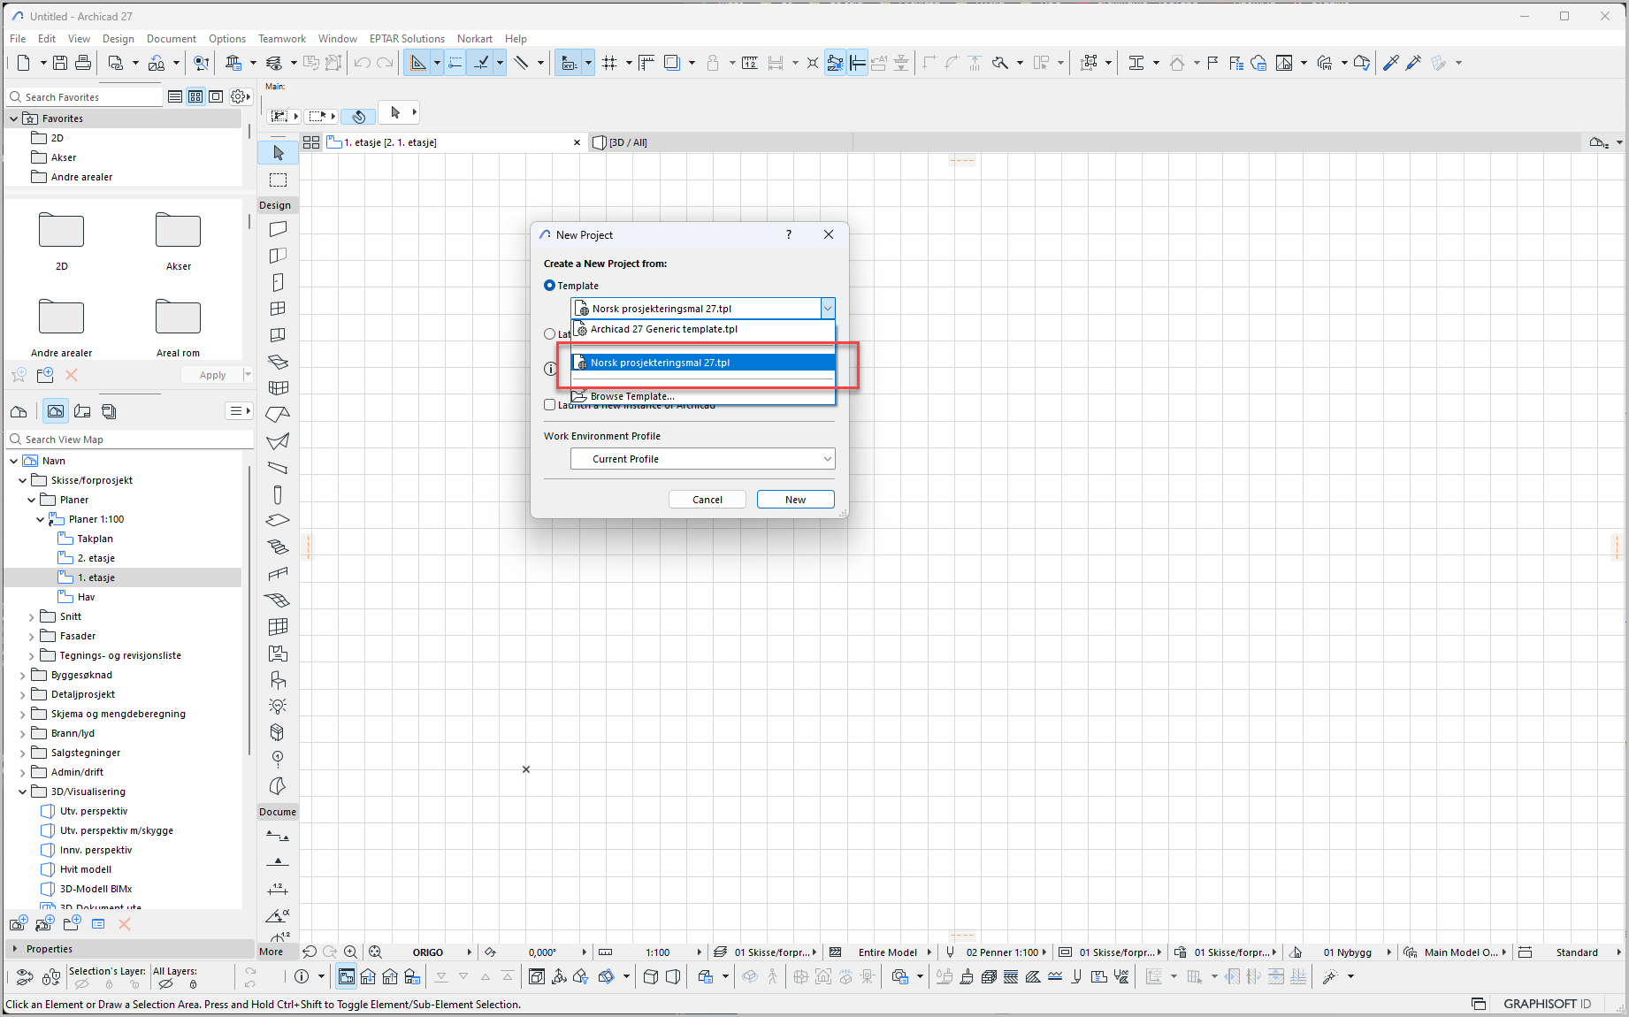Screen dimensions: 1629x1017
Task: Expand the Snitt folder in View Map
Action: pos(32,617)
